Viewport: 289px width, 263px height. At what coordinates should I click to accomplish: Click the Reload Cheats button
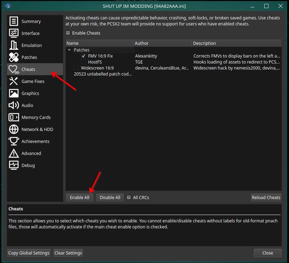coord(266,198)
